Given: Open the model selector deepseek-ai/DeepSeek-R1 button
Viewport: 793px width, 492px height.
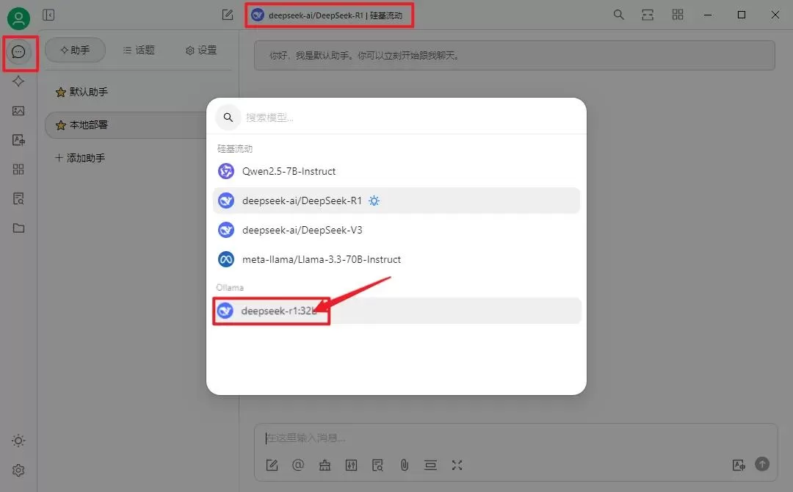Looking at the screenshot, I should [329, 15].
